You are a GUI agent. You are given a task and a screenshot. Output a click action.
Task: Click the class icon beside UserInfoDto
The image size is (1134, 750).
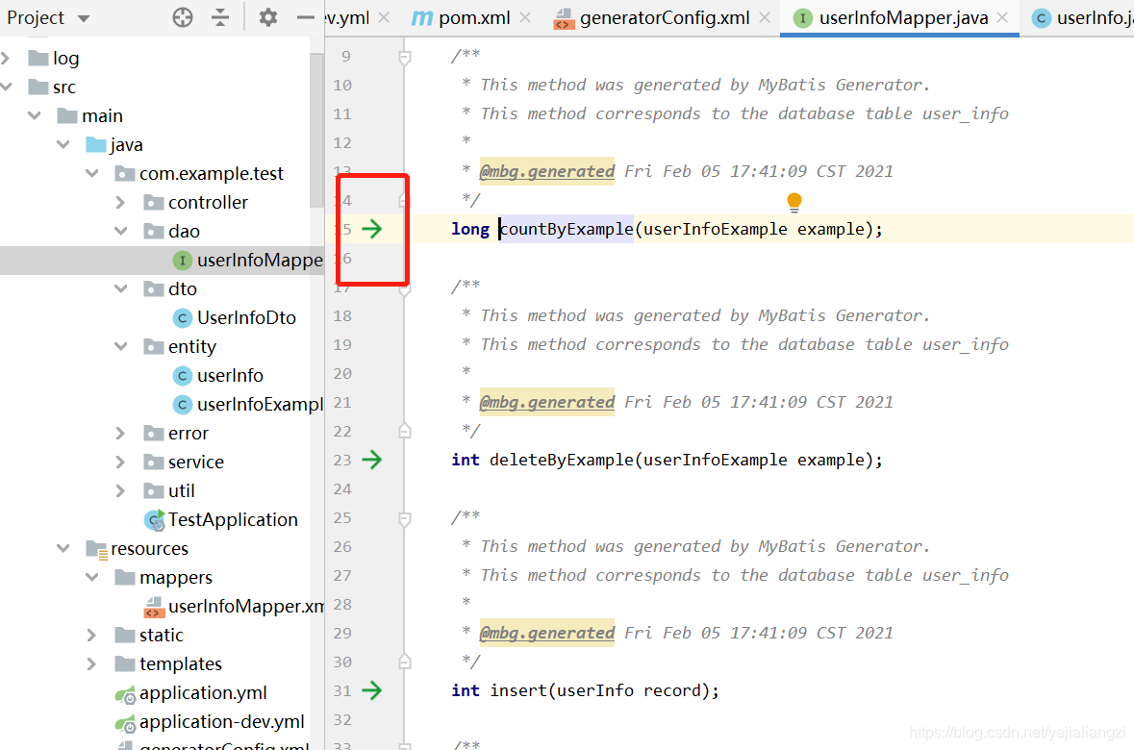pos(182,317)
